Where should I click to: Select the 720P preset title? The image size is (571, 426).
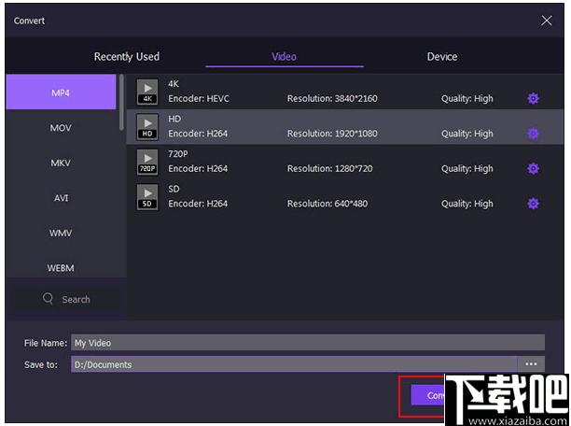[177, 154]
